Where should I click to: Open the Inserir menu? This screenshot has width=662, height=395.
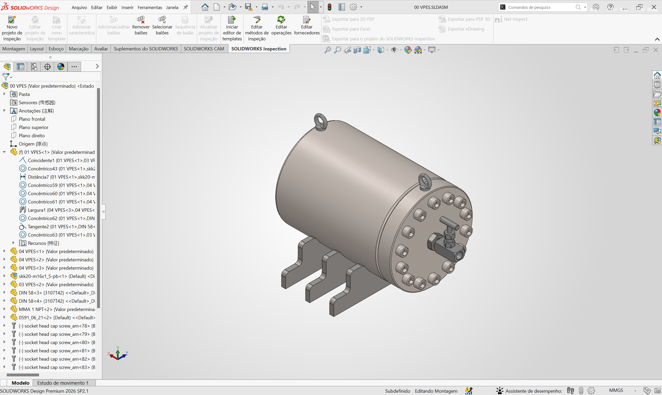click(127, 7)
